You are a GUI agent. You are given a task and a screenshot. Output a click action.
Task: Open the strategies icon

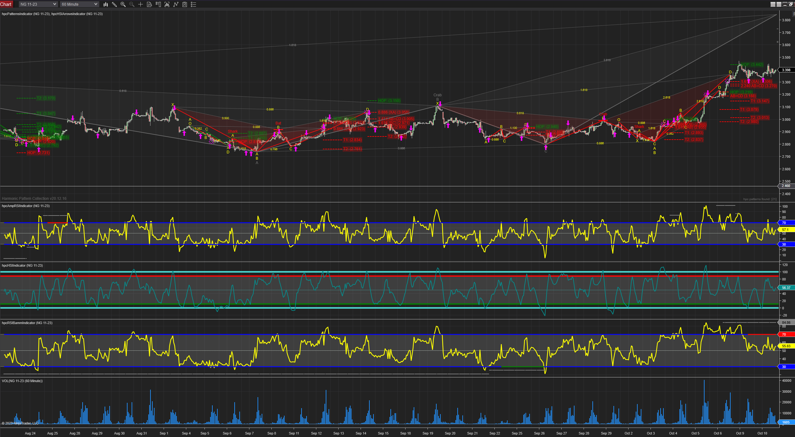(x=185, y=4)
